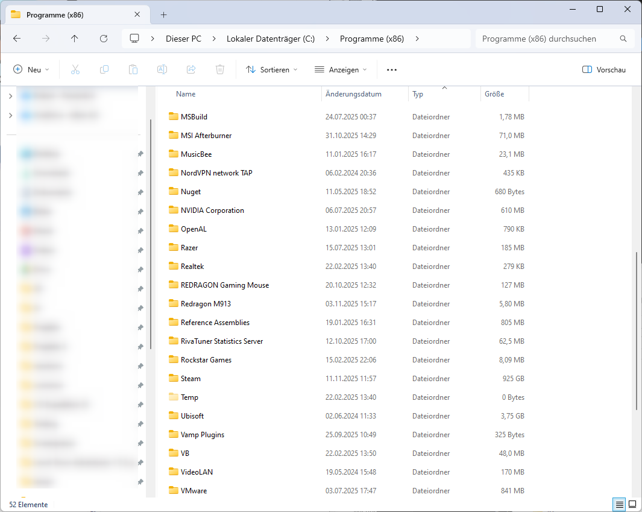This screenshot has width=642, height=512.
Task: Sort by Name column header
Action: coord(186,94)
